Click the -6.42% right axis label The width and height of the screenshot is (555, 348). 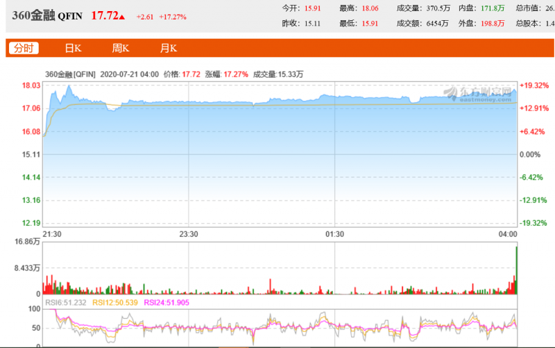[531, 178]
